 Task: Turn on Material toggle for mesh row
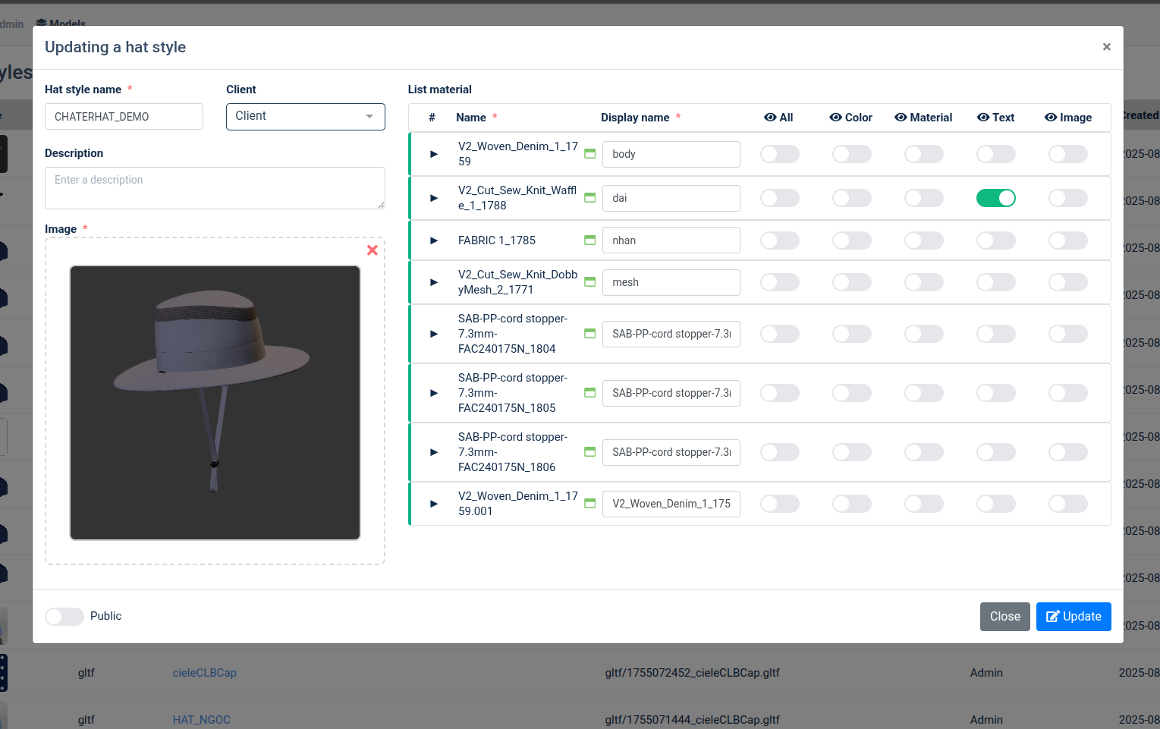point(923,282)
